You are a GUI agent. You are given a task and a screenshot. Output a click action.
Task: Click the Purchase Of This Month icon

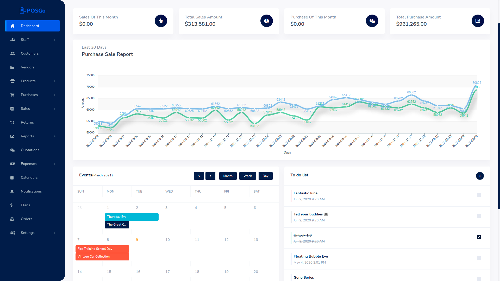tap(372, 21)
